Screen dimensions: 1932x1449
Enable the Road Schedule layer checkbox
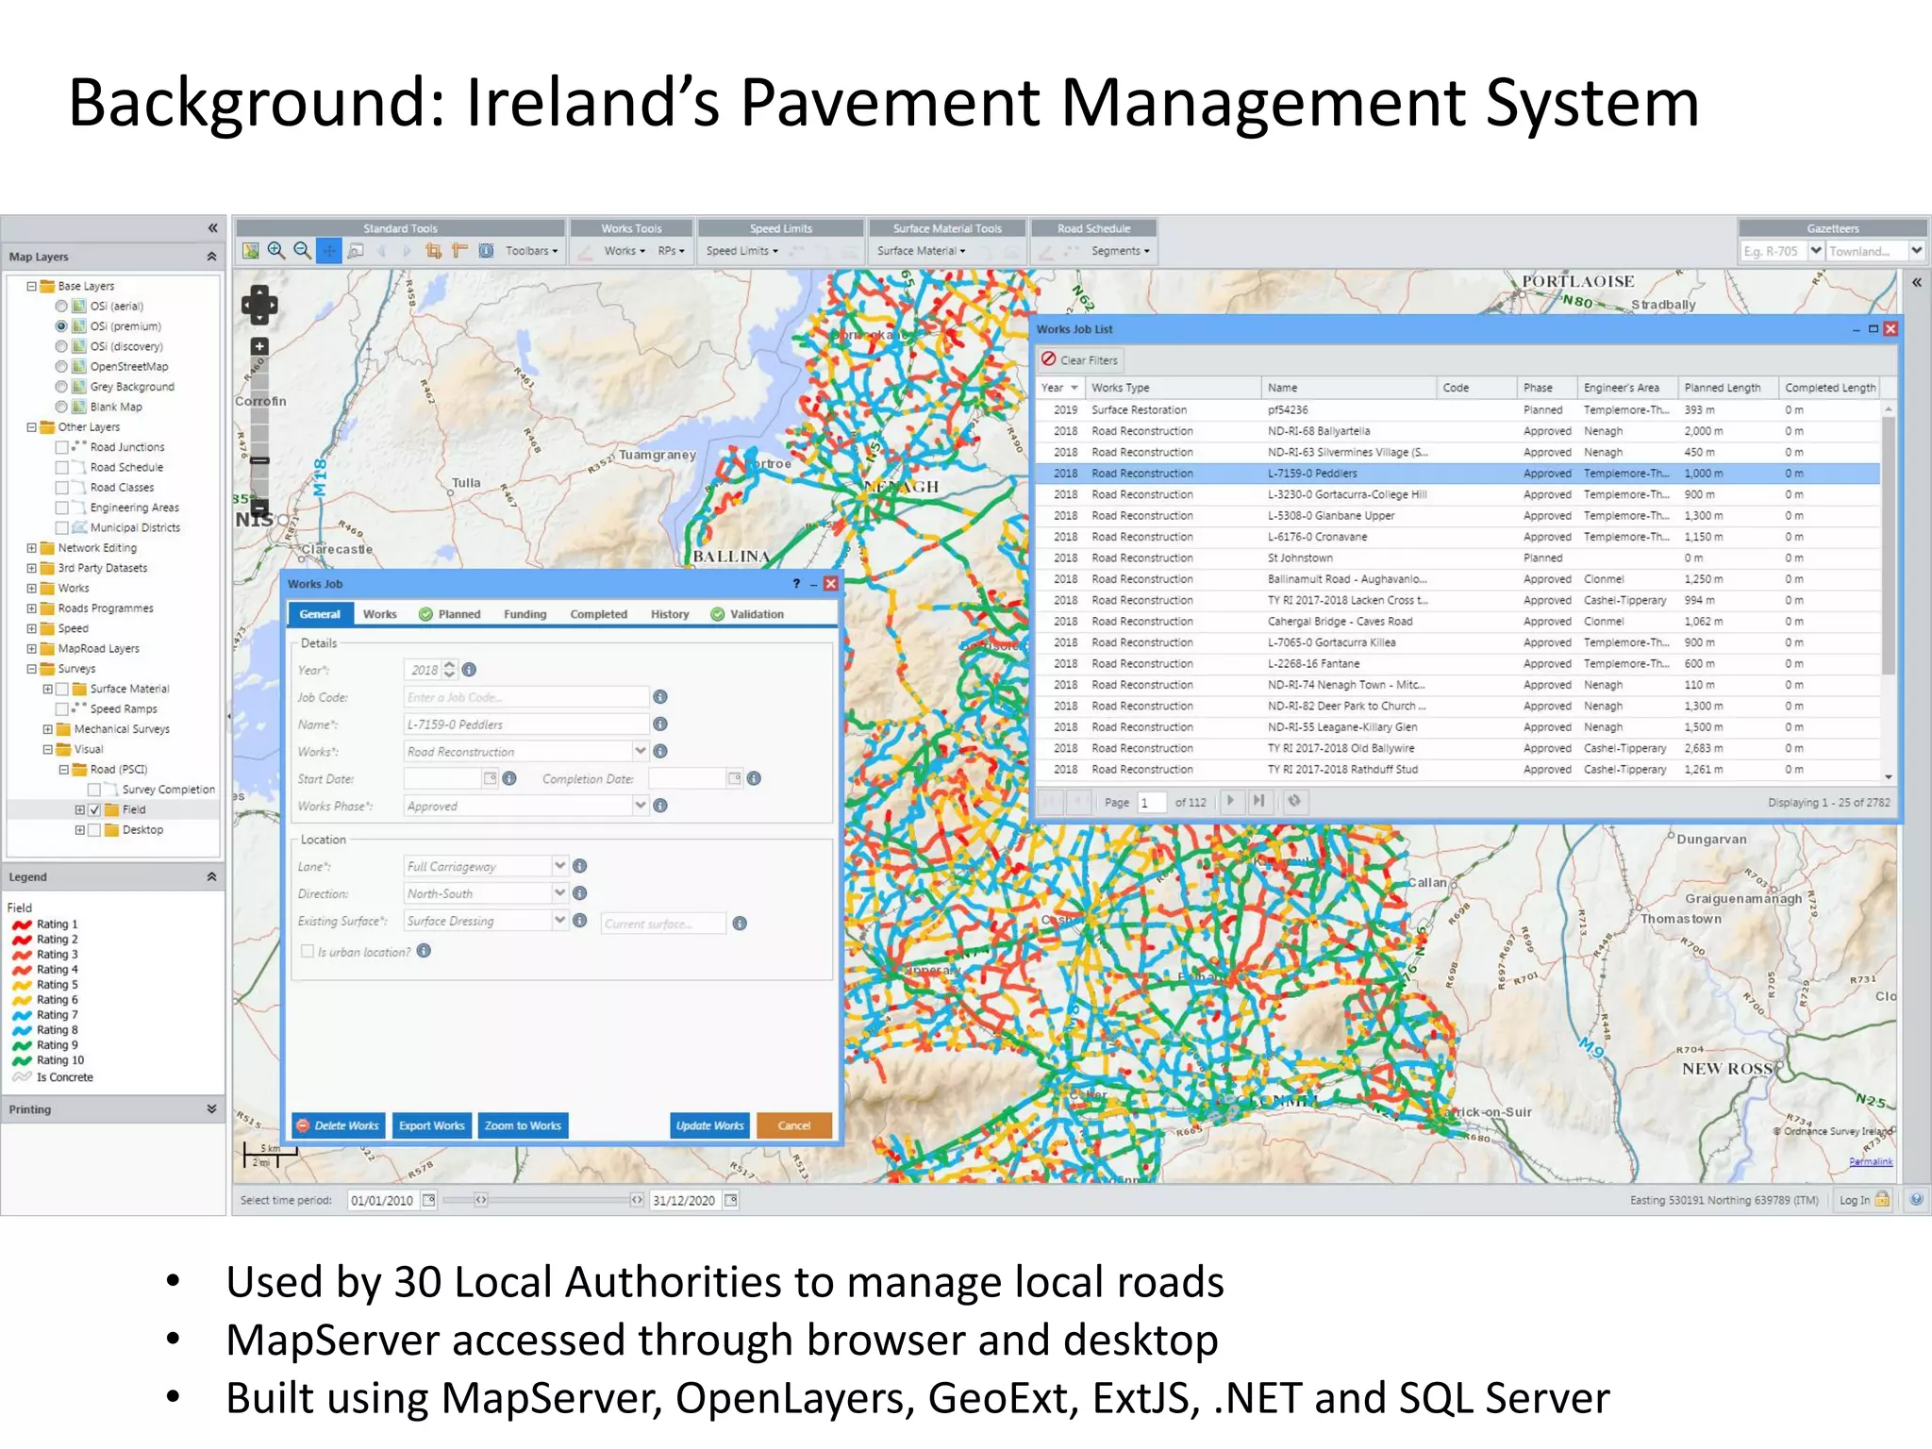point(61,467)
